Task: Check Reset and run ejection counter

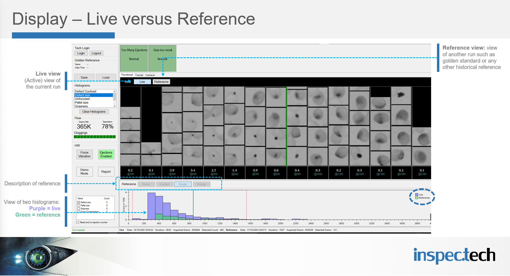Action: (78, 222)
